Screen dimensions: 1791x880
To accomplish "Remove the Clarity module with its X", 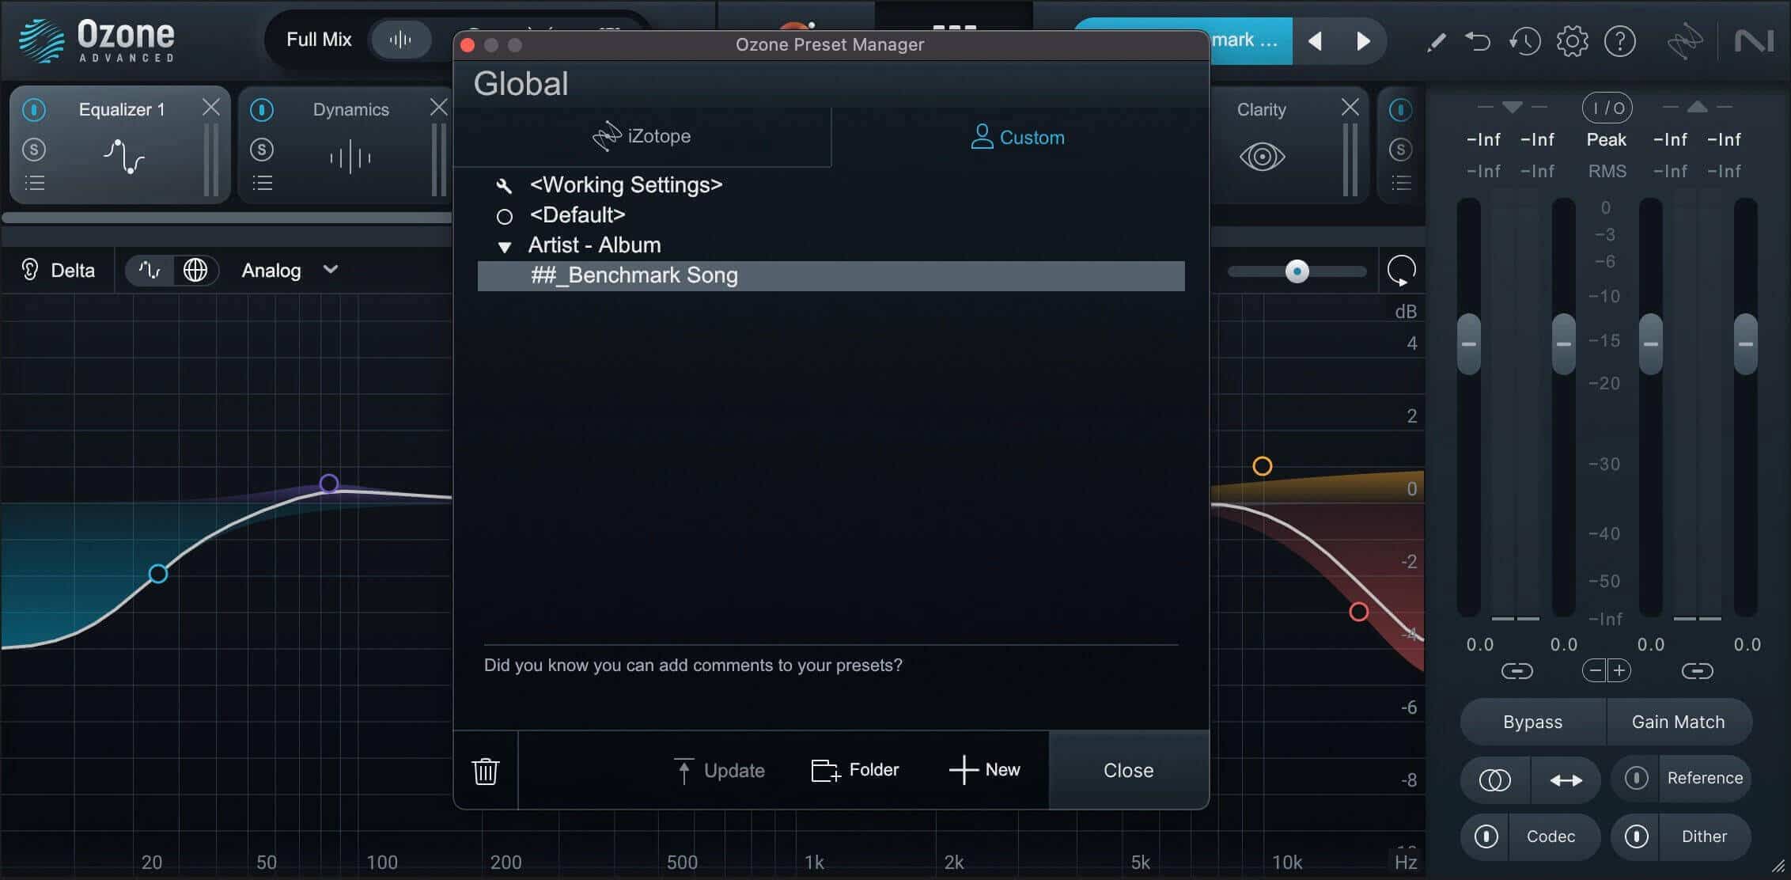I will pyautogui.click(x=1350, y=107).
